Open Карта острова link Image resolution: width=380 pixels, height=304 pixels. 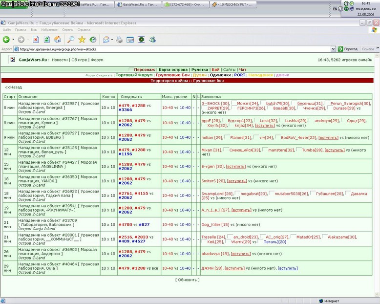click(x=173, y=69)
